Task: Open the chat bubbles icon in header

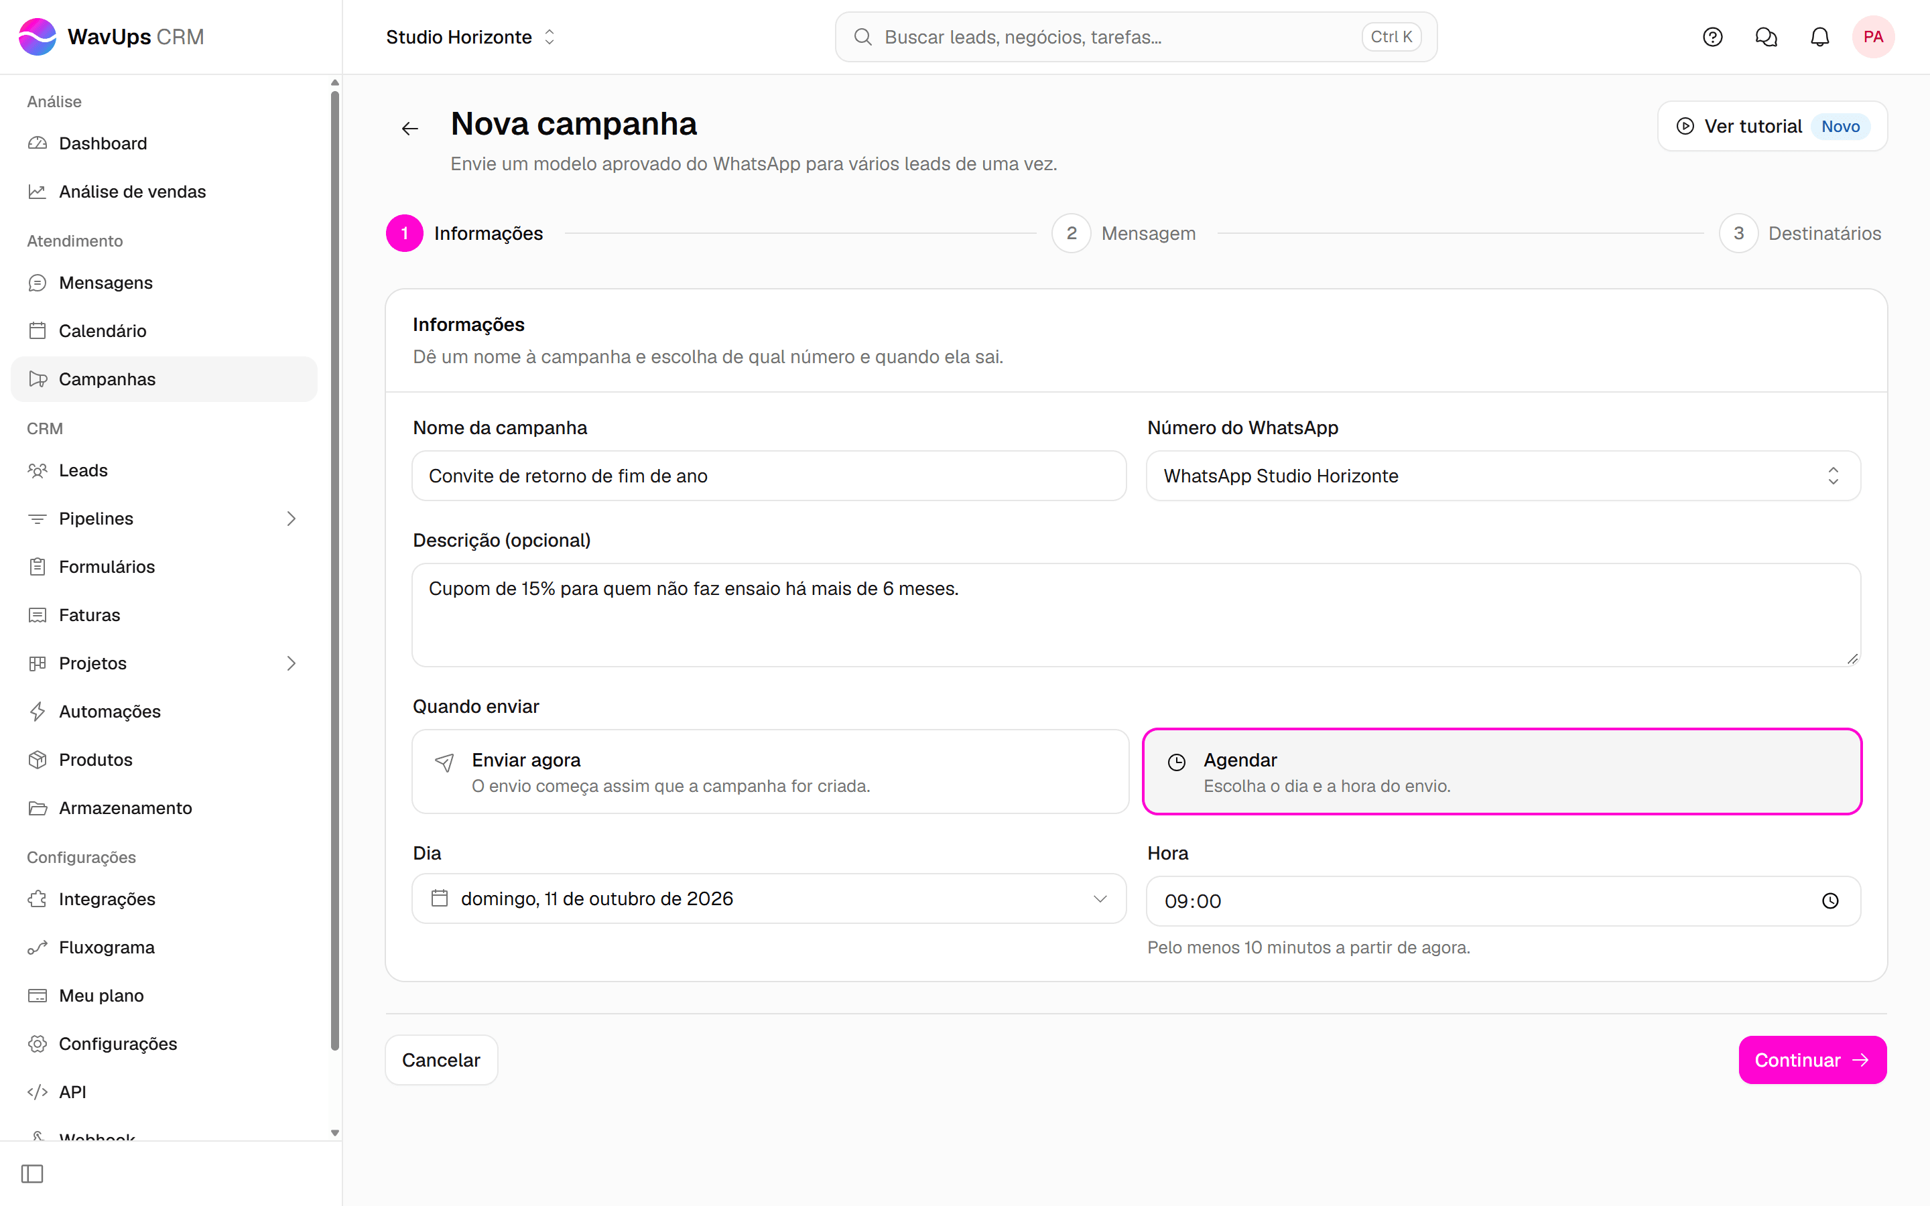Action: (1766, 37)
